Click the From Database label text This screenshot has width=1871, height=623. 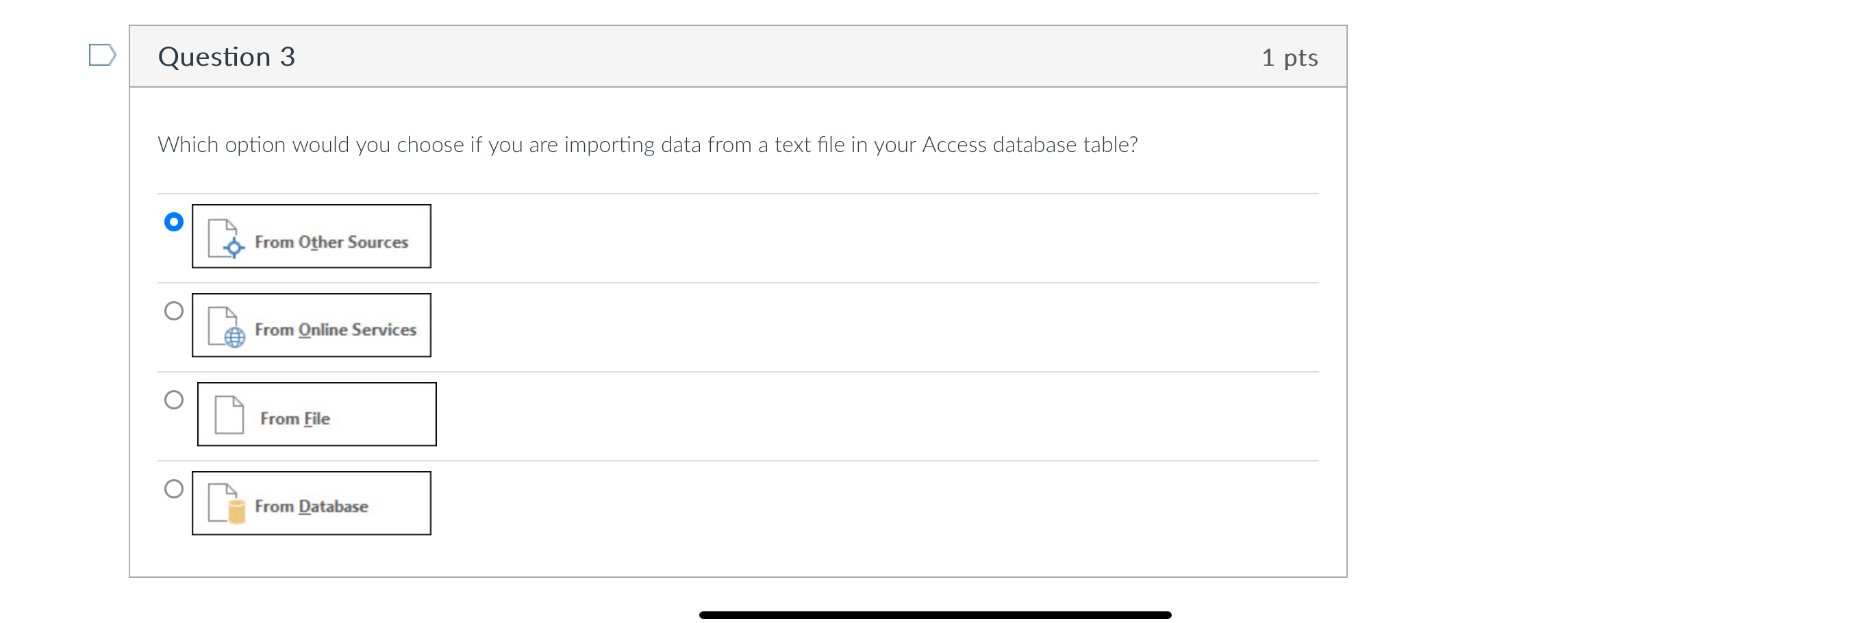click(311, 506)
